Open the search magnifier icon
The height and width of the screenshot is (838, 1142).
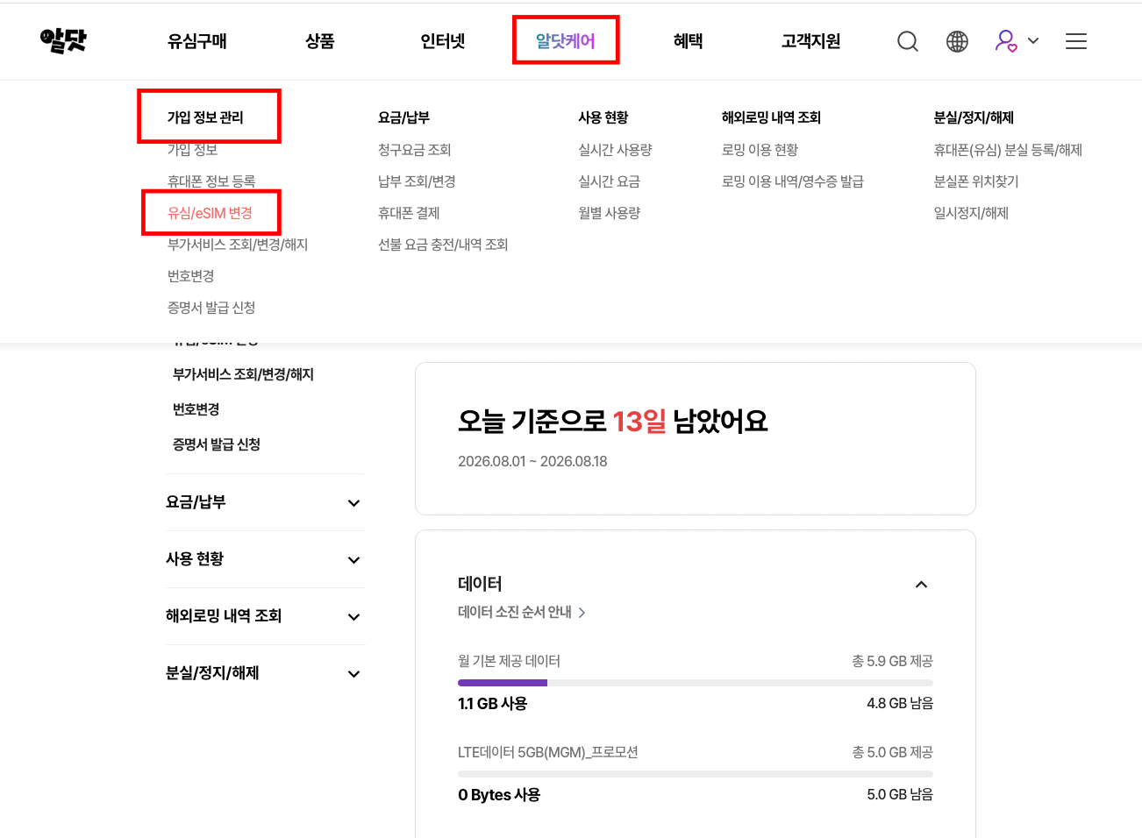pyautogui.click(x=908, y=41)
